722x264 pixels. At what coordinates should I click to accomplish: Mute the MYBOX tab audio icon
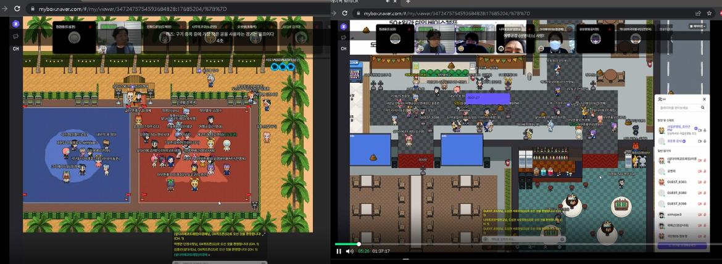tap(388, 2)
